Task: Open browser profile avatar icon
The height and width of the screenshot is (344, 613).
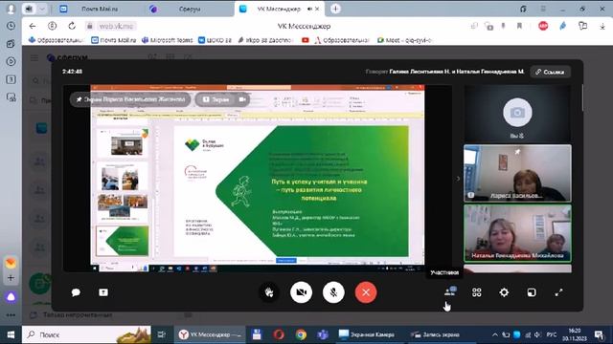Action: point(11,9)
